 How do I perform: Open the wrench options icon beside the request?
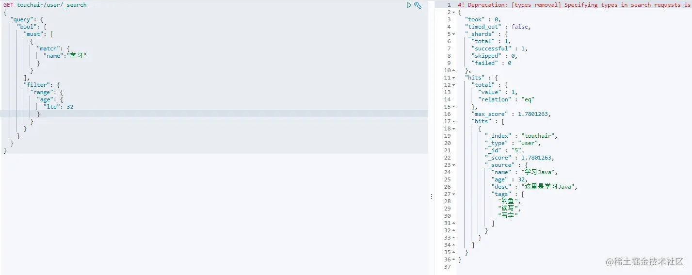pyautogui.click(x=418, y=5)
